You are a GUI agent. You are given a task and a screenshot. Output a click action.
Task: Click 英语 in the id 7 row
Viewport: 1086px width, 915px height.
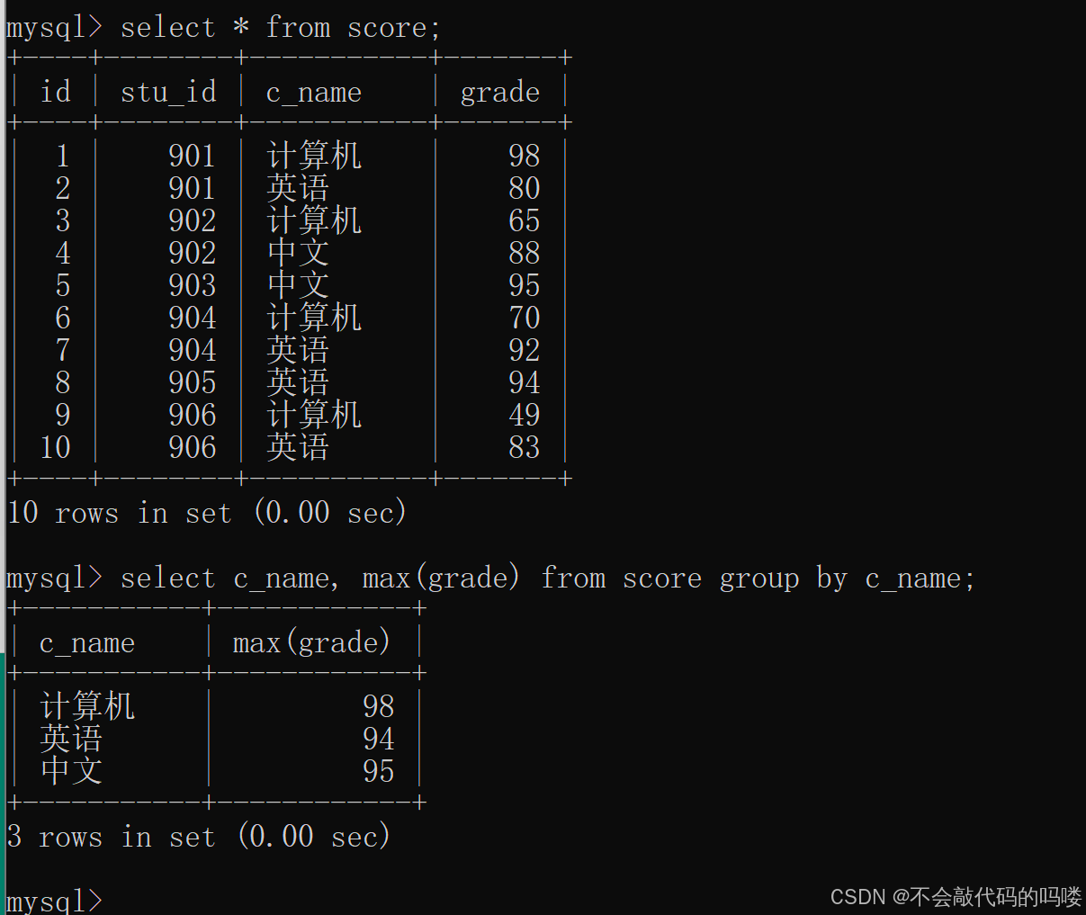click(x=298, y=350)
